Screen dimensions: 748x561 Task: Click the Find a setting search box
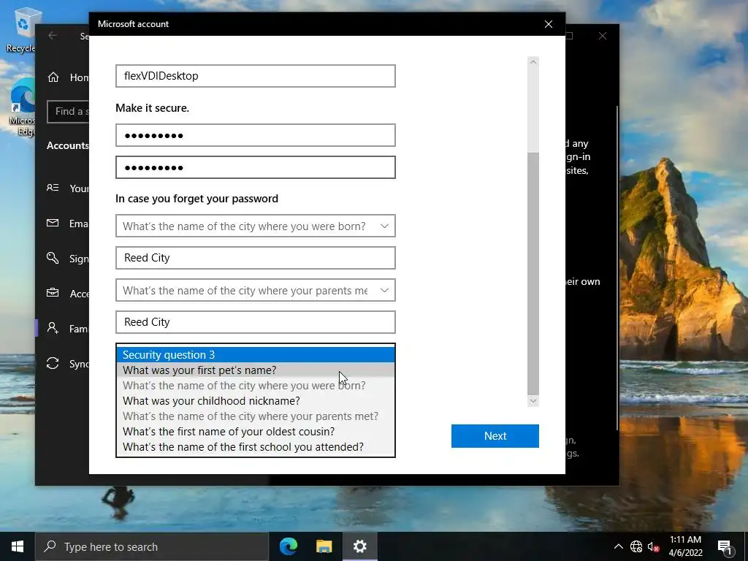click(x=68, y=112)
